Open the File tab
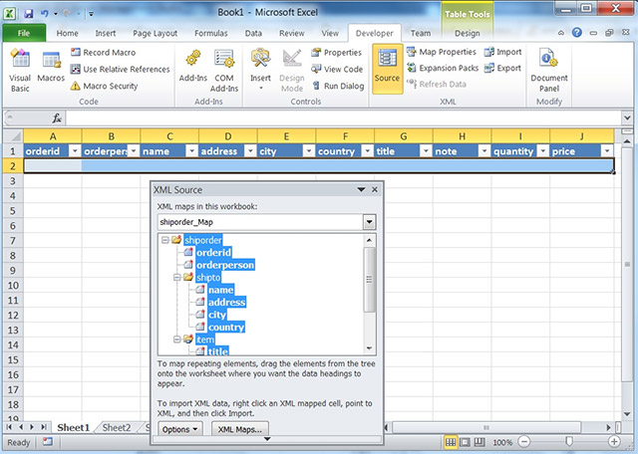638x454 pixels. tap(24, 33)
